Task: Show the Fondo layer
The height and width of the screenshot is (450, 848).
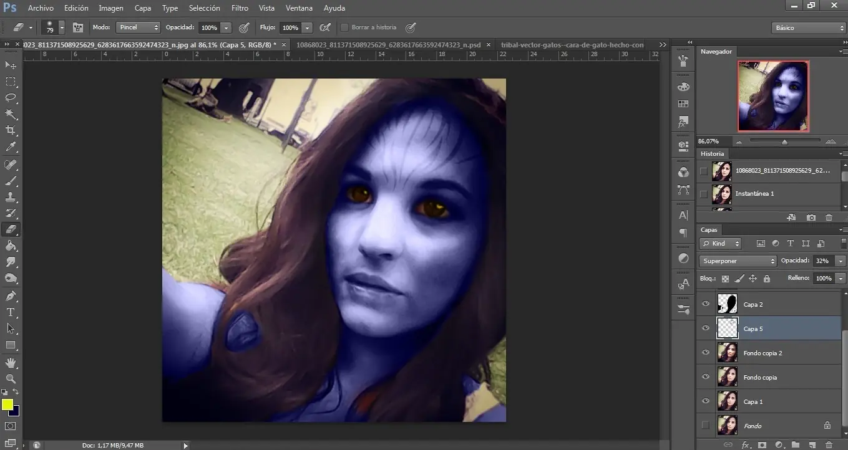Action: 706,426
